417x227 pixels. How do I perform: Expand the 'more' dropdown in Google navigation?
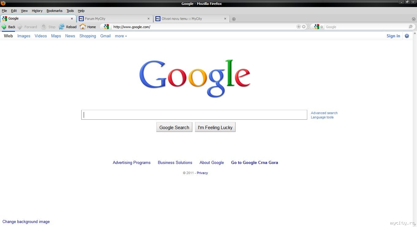coord(121,36)
